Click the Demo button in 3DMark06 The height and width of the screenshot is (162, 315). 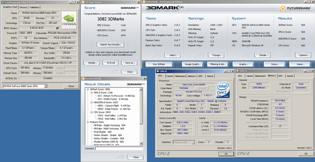[275, 64]
